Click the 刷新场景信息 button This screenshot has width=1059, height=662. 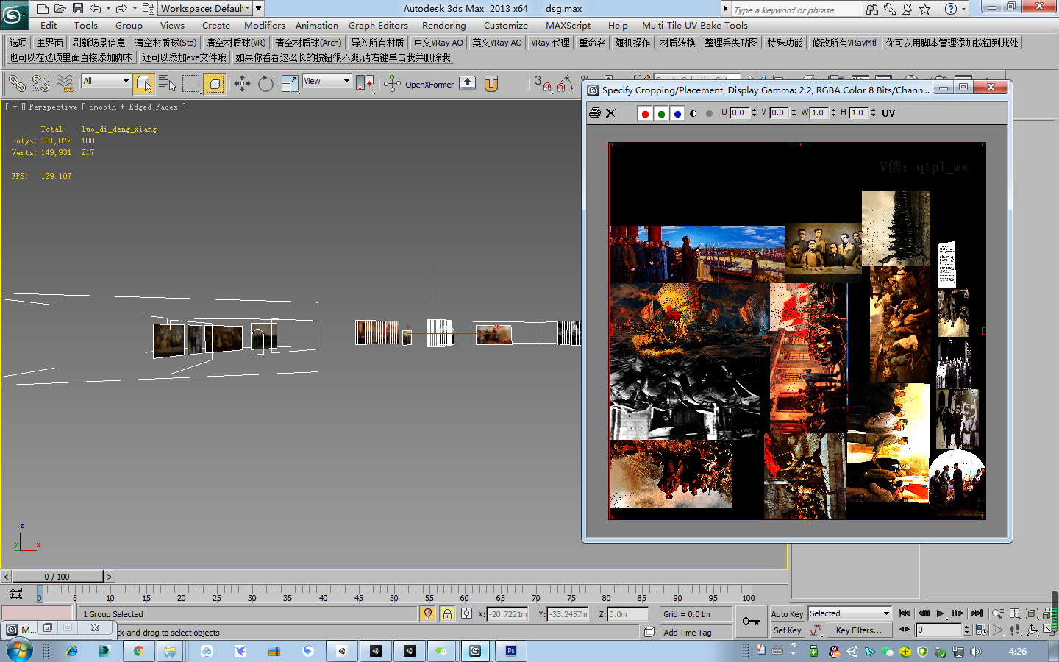[99, 43]
